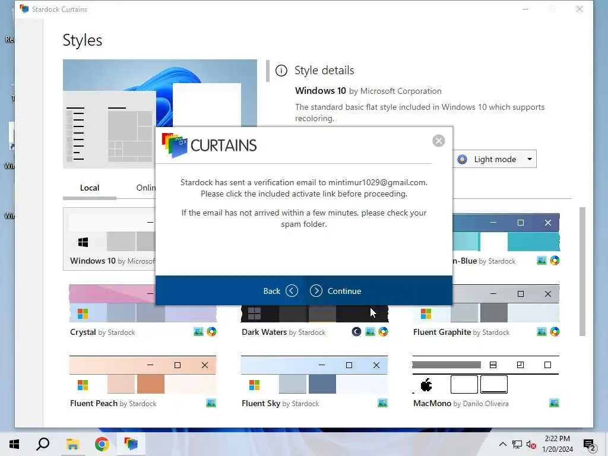Select the Dark Waters style thumbnail
The height and width of the screenshot is (456, 608).
tap(315, 313)
